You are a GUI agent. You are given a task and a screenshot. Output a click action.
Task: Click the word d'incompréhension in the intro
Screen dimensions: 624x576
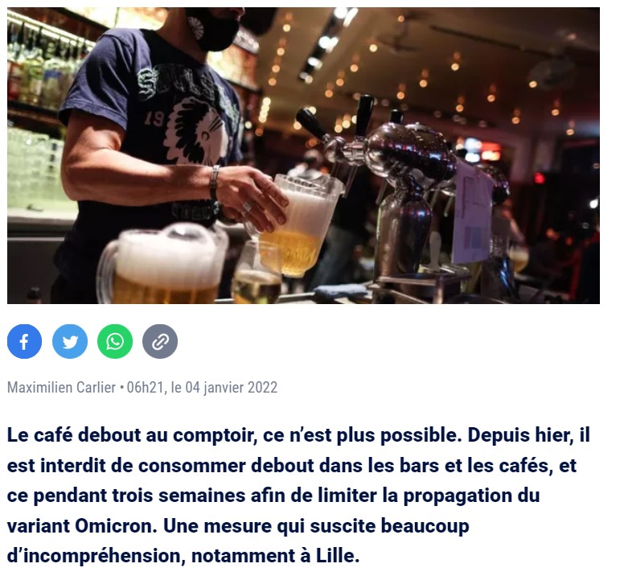96,556
